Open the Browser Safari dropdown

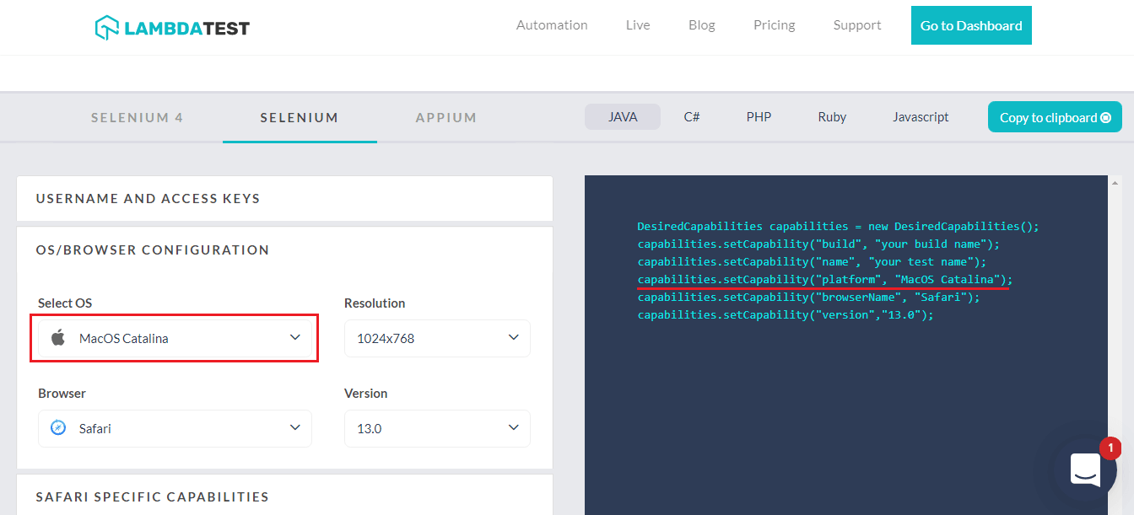click(x=175, y=428)
